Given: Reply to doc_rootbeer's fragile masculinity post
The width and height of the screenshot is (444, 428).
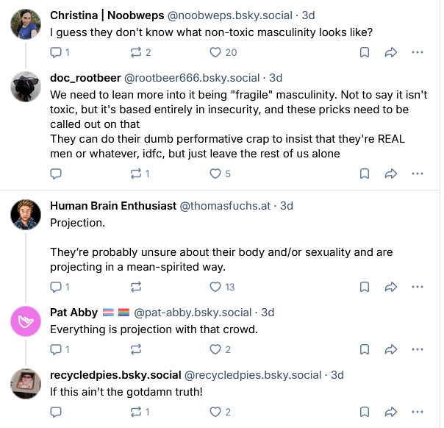Looking at the screenshot, I should [56, 174].
